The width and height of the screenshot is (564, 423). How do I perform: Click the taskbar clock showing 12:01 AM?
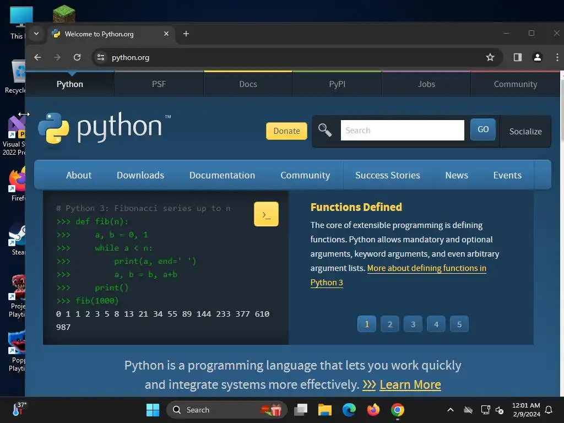click(526, 410)
